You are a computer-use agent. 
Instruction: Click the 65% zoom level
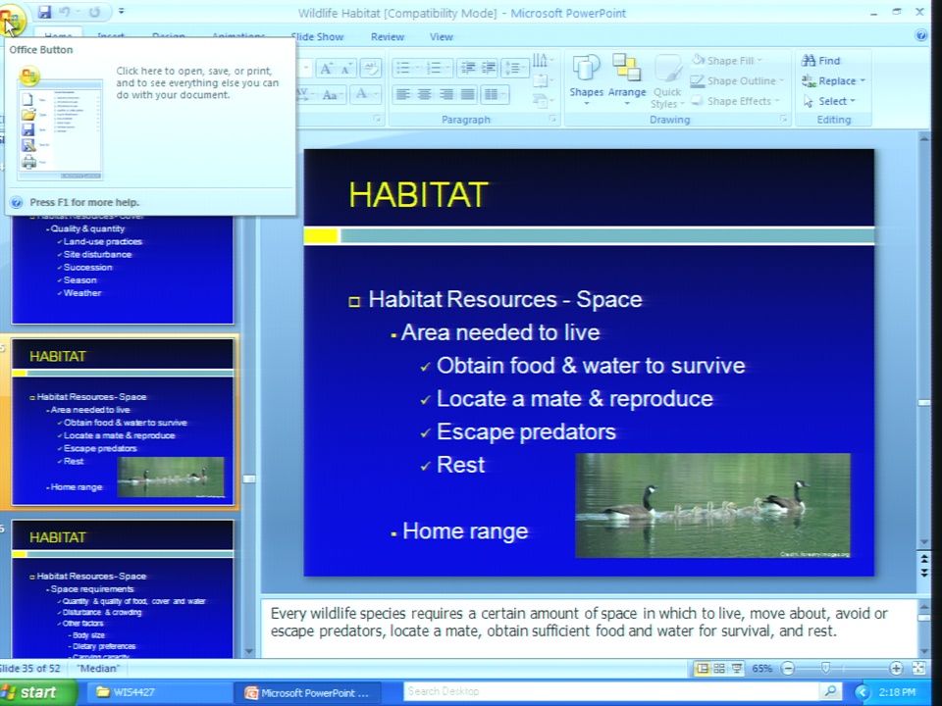coord(761,668)
